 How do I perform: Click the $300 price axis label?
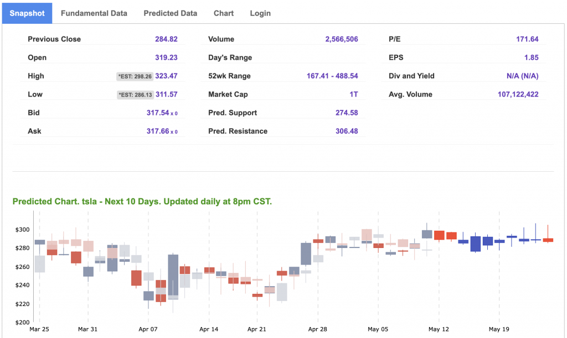(x=22, y=229)
